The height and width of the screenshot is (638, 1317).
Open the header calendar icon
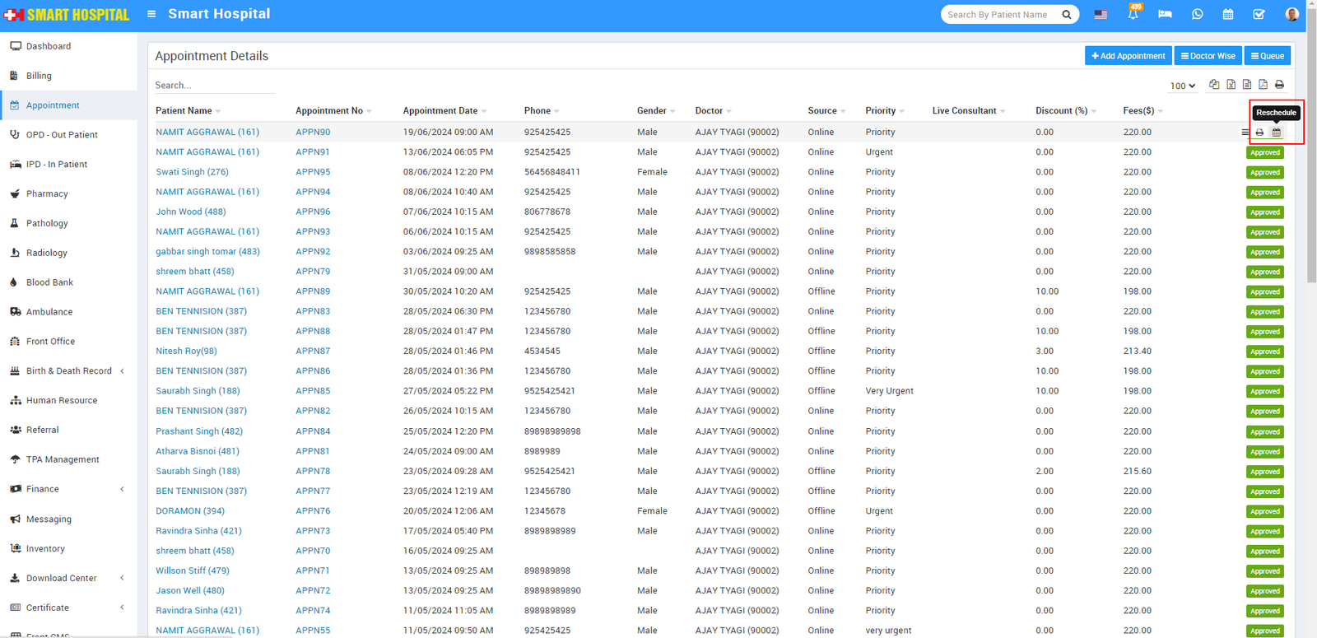pyautogui.click(x=1227, y=15)
